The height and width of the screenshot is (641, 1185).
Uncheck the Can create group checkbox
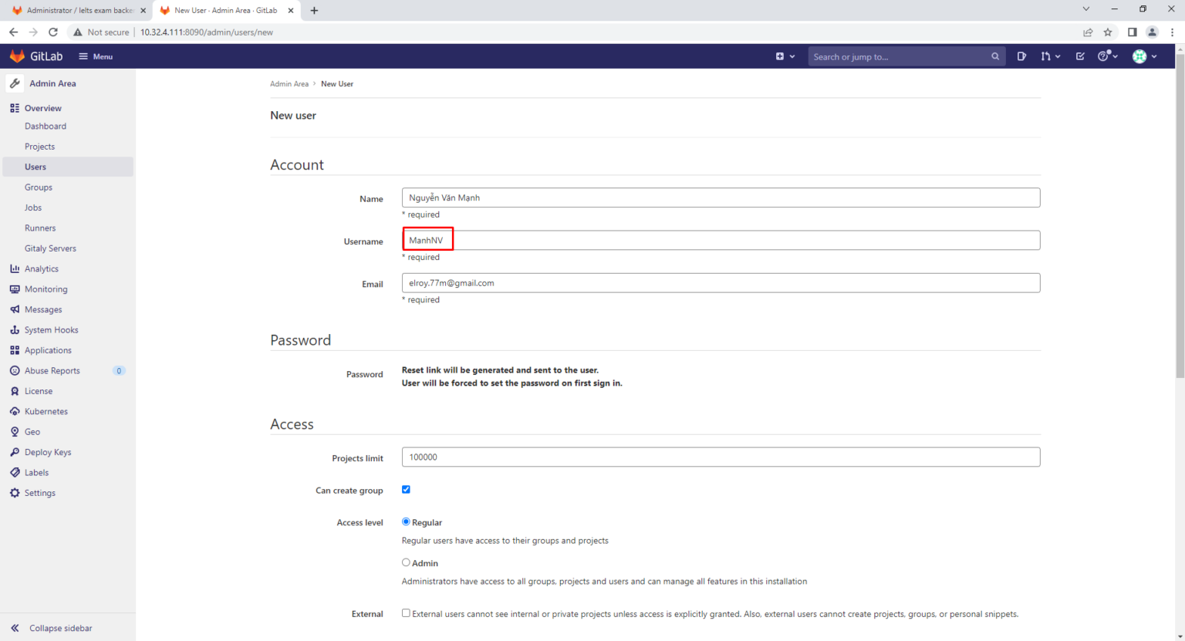tap(406, 490)
